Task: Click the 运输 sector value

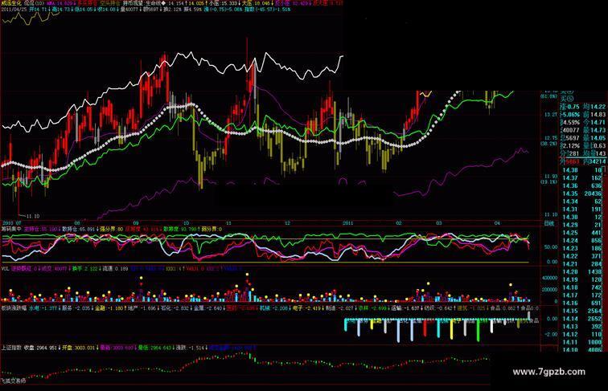Action: (405, 308)
